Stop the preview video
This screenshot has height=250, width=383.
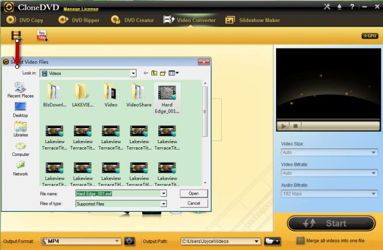tap(296, 126)
